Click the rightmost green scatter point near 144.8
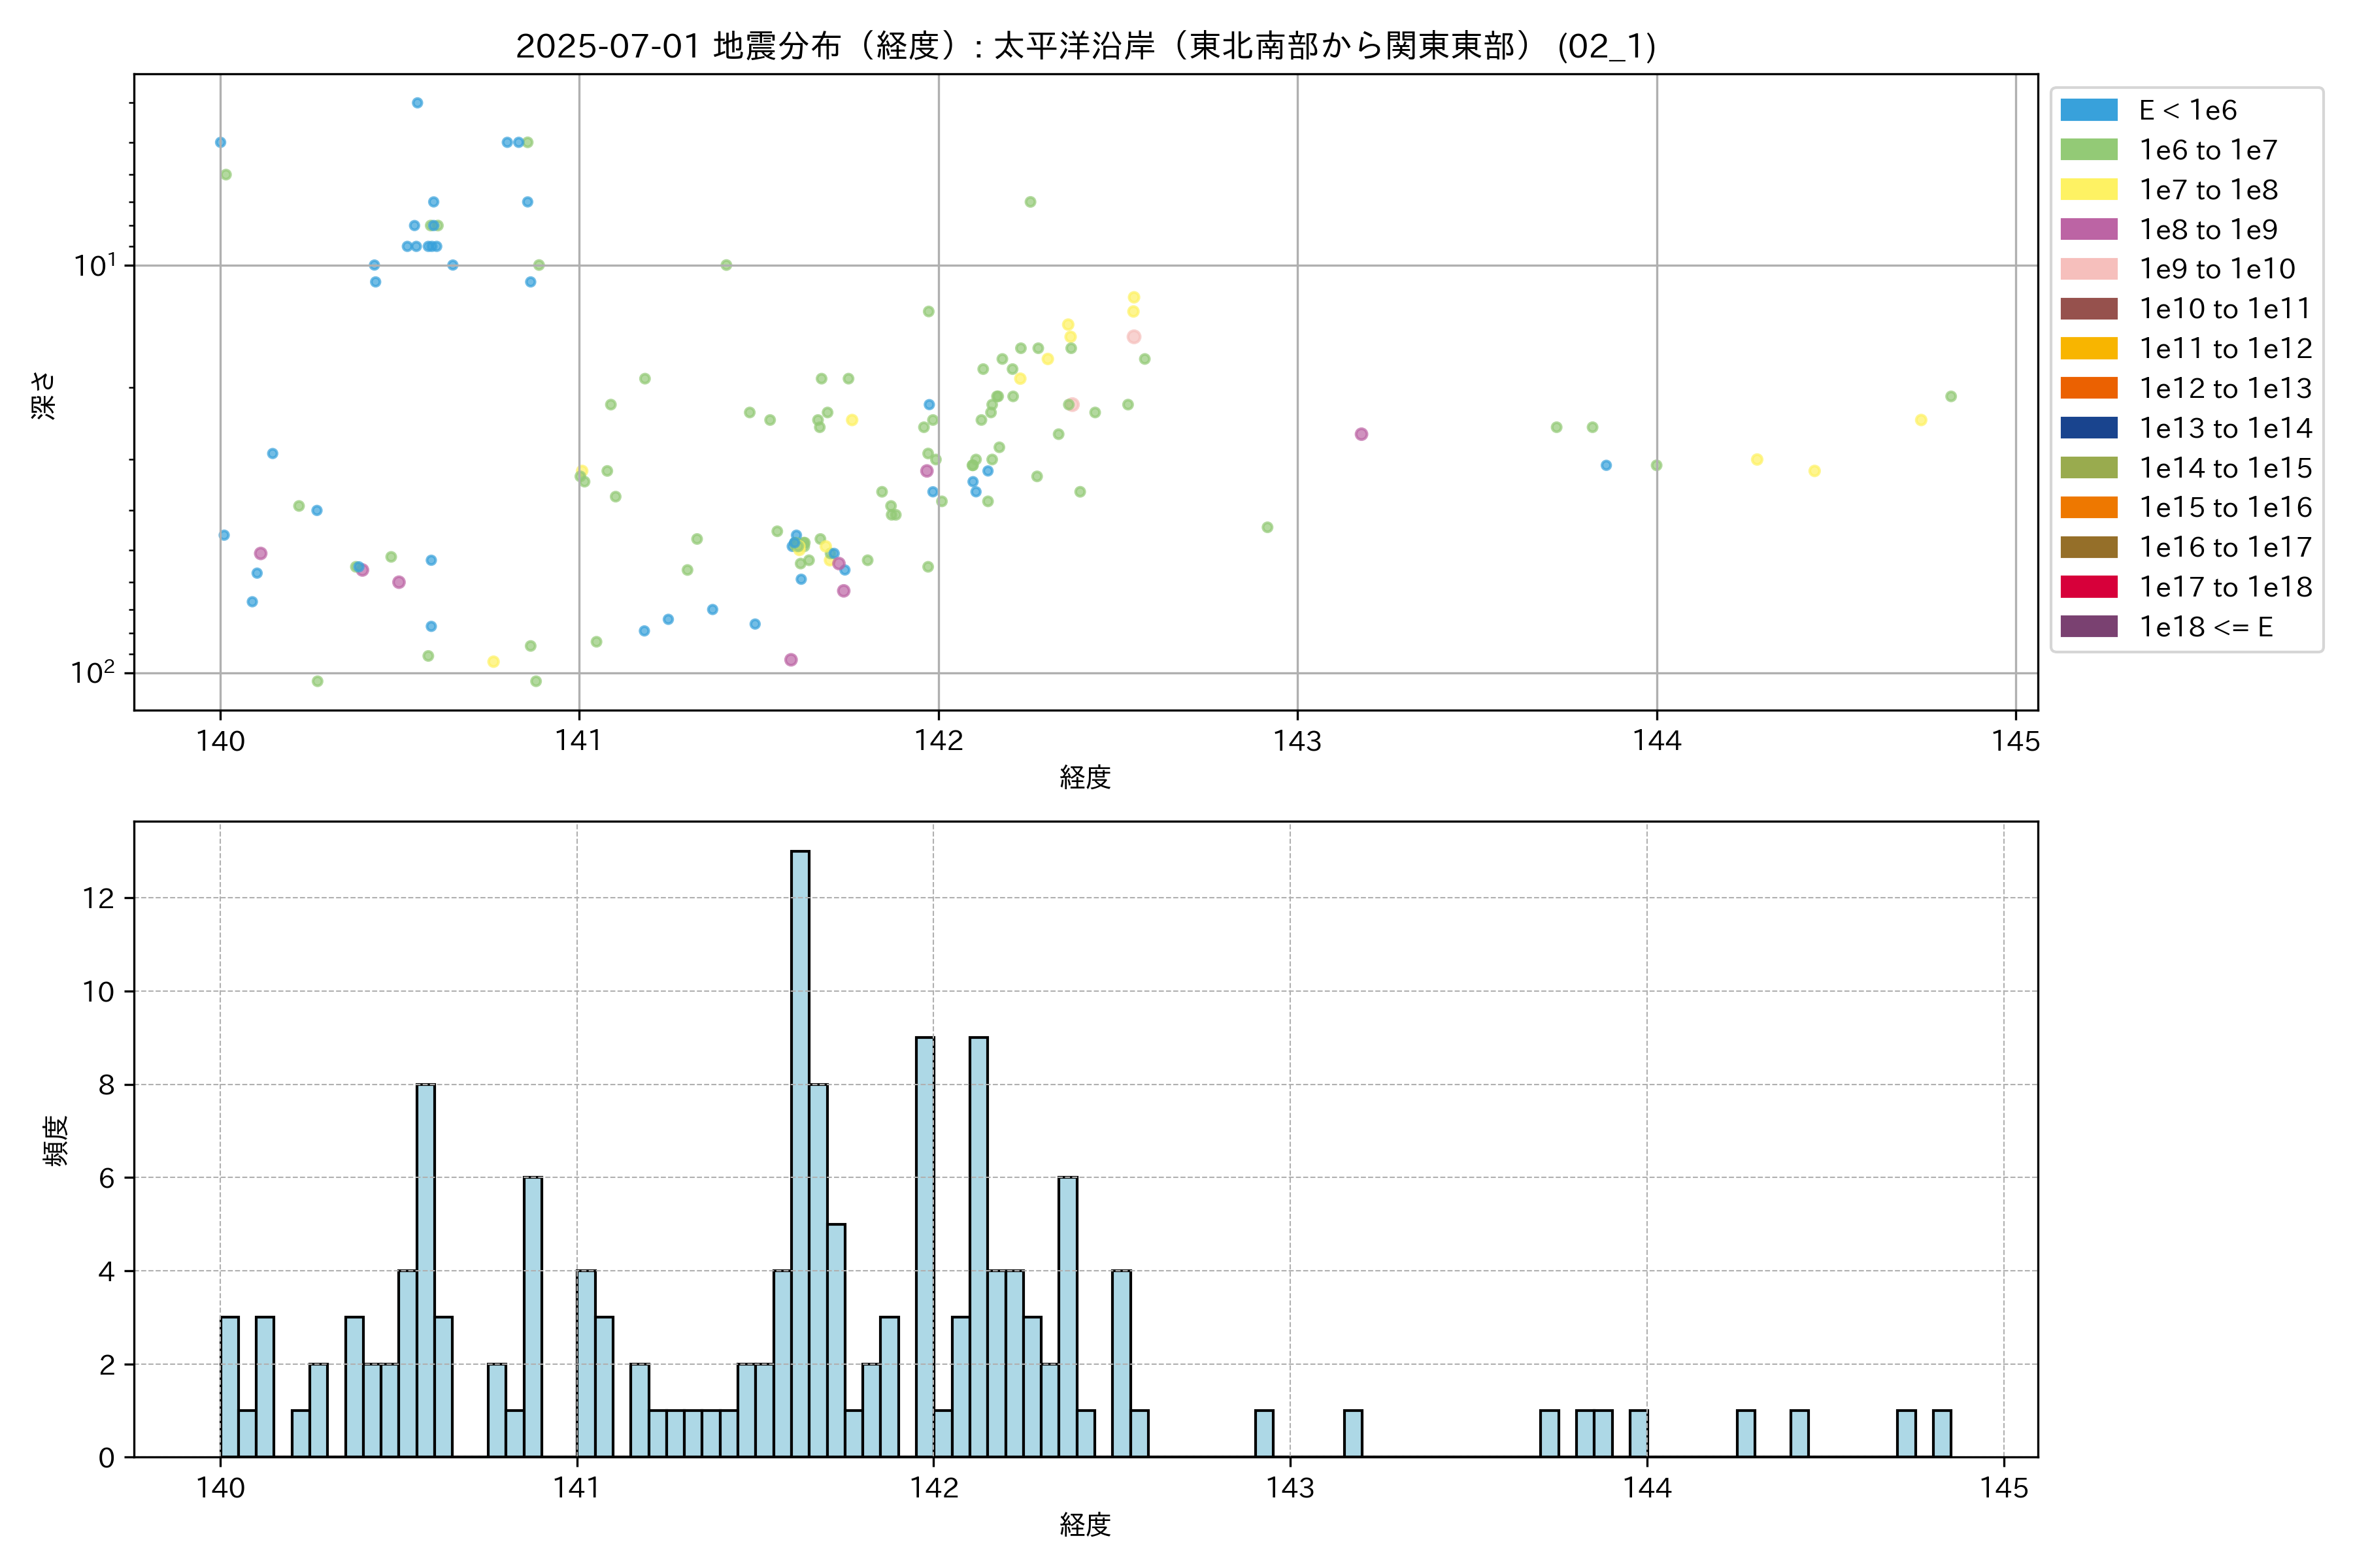This screenshot has height=1568, width=2353. pos(1951,396)
